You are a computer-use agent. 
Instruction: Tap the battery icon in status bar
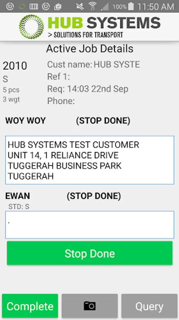click(x=131, y=6)
